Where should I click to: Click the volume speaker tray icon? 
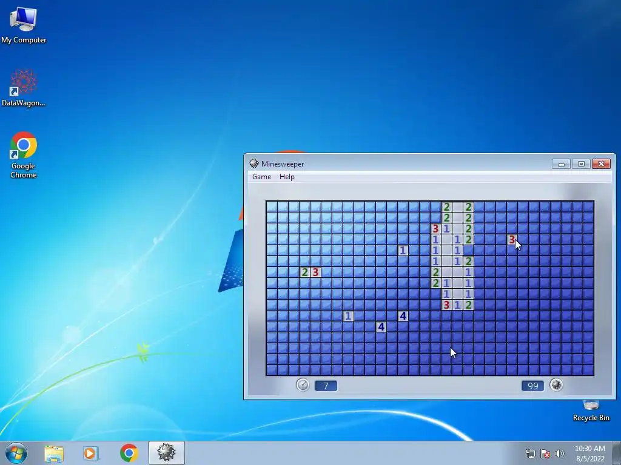tap(560, 453)
